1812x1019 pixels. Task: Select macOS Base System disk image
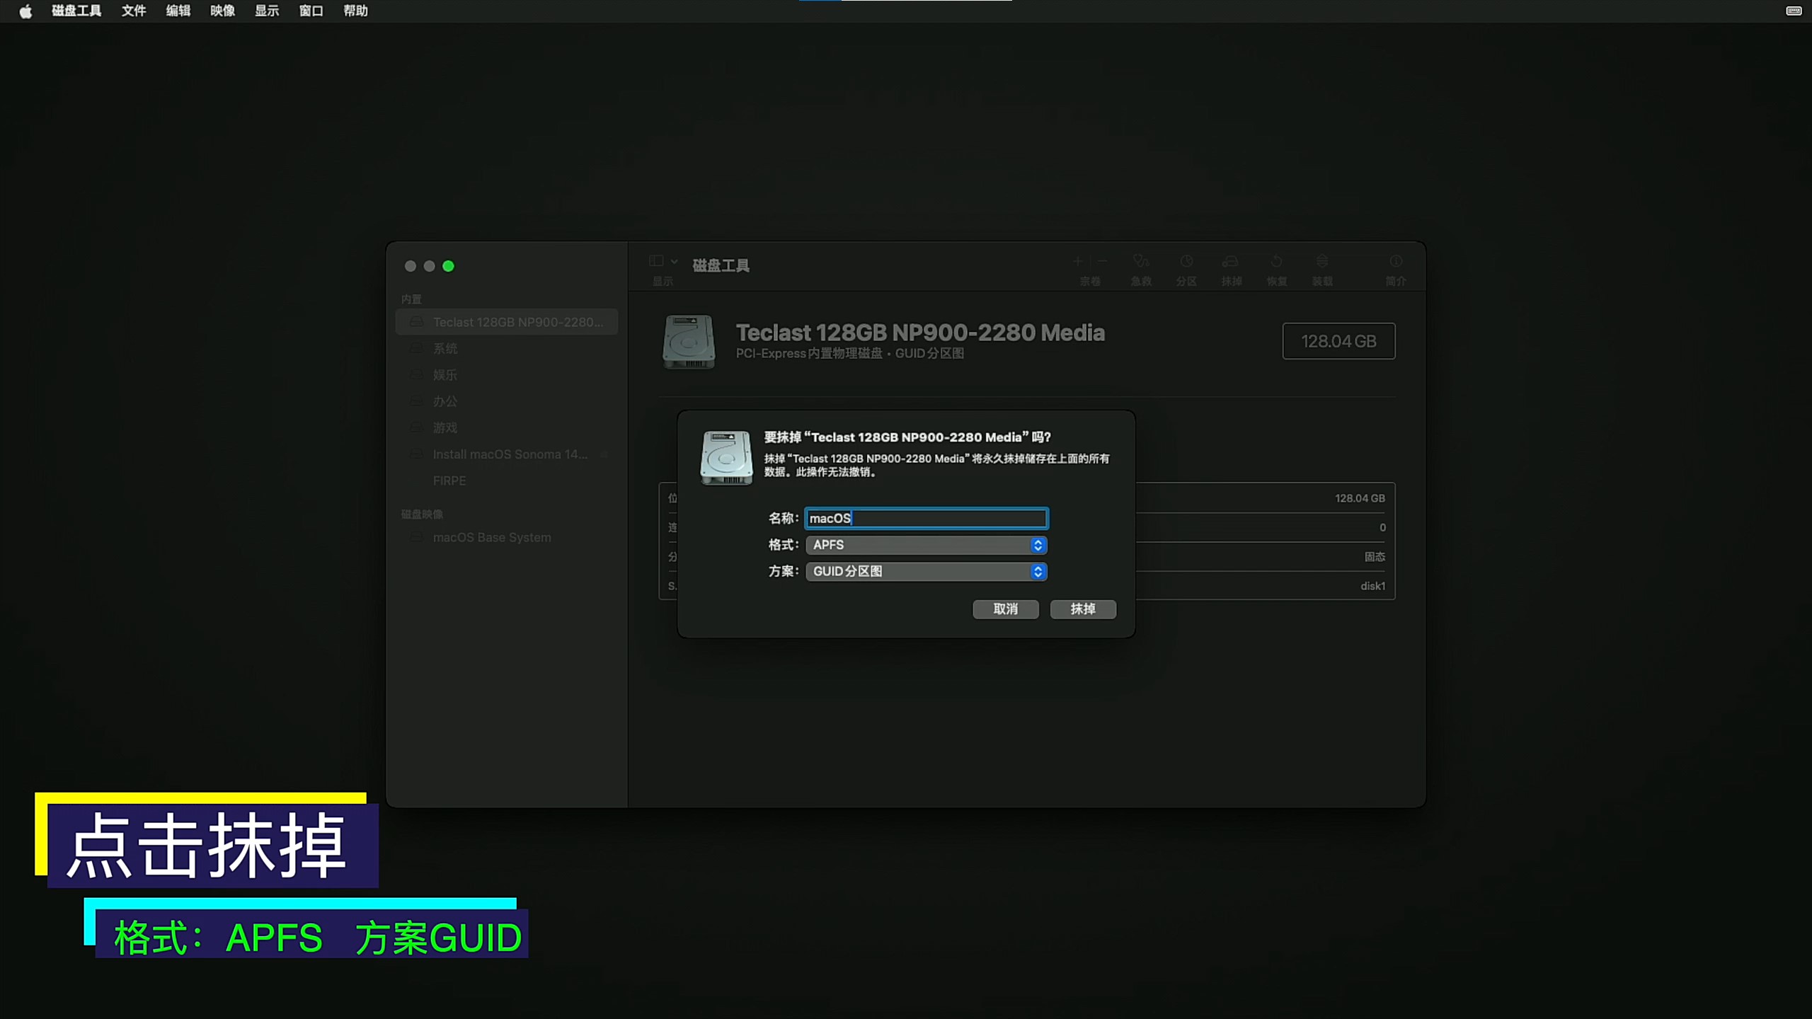(x=491, y=537)
